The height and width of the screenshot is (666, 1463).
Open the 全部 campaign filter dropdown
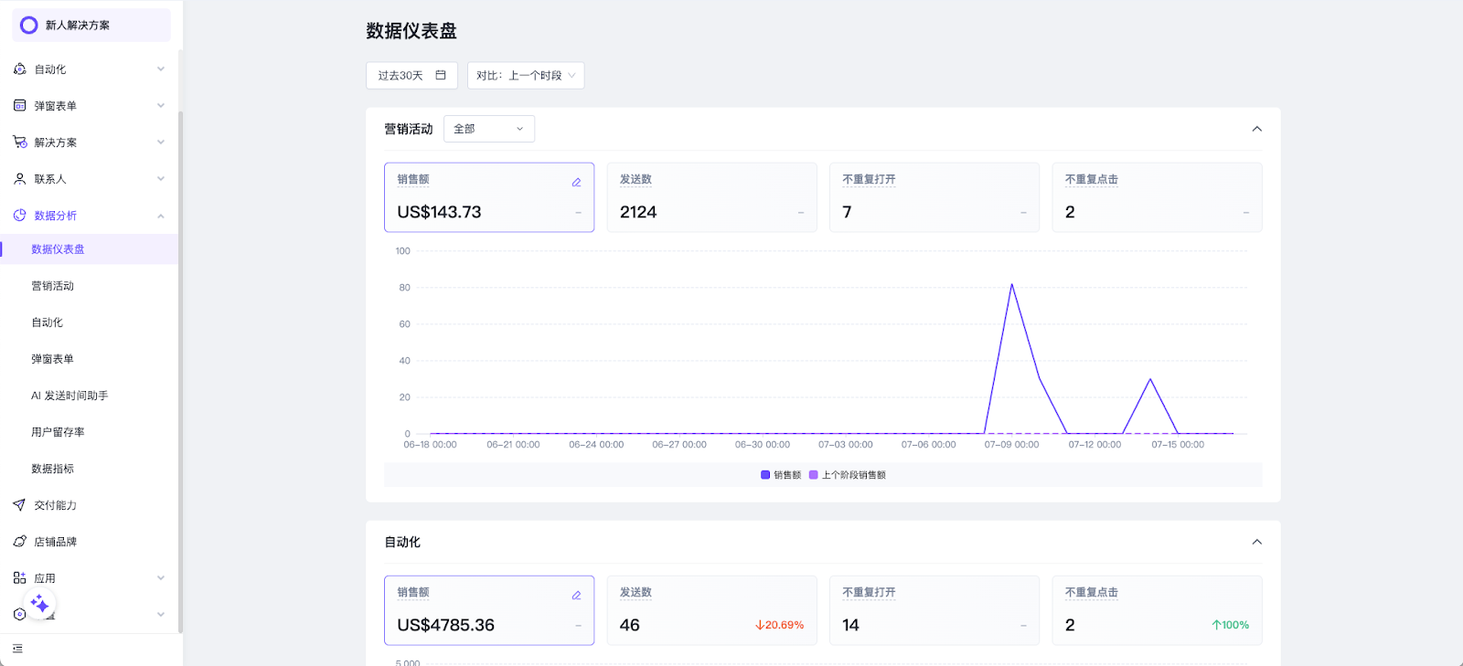488,129
